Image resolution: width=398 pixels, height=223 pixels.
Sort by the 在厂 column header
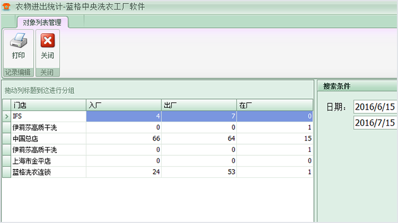275,105
